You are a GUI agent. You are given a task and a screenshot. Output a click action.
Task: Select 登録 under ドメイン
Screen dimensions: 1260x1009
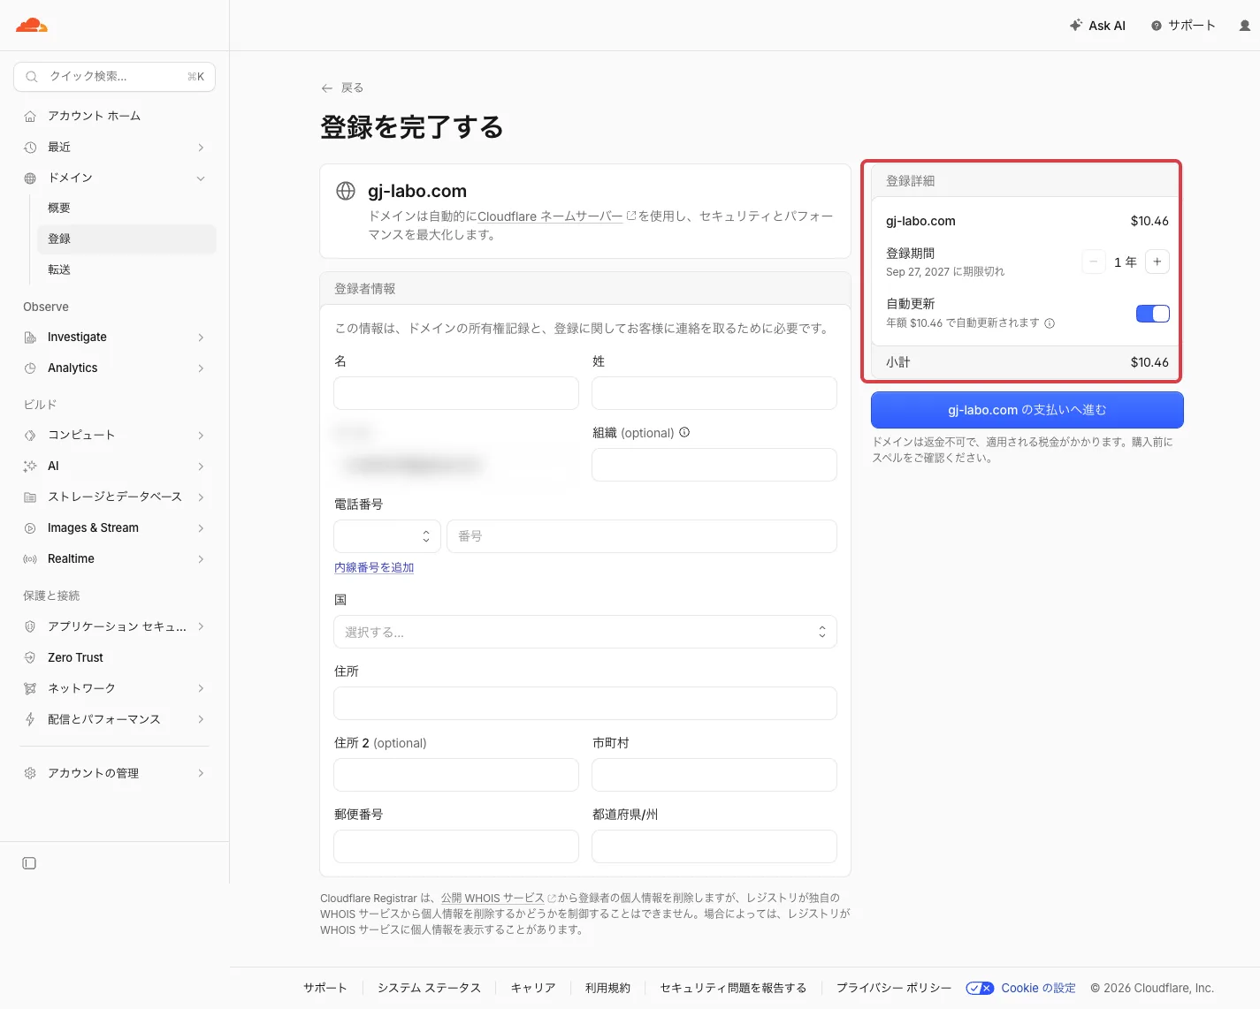pyautogui.click(x=126, y=239)
